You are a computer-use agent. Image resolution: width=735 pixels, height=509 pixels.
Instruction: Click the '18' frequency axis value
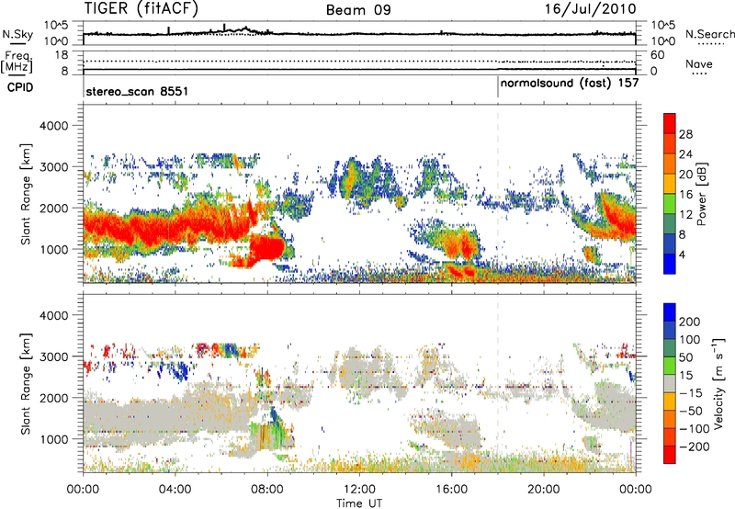(x=62, y=55)
